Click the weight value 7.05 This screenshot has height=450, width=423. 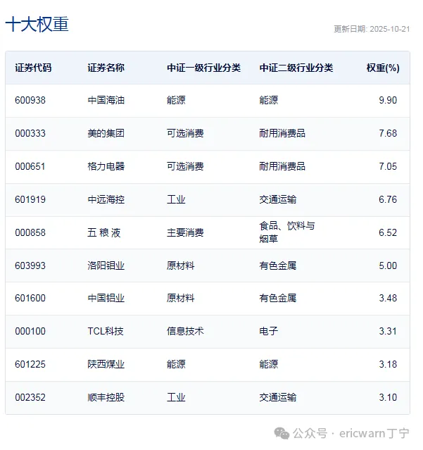tap(388, 166)
